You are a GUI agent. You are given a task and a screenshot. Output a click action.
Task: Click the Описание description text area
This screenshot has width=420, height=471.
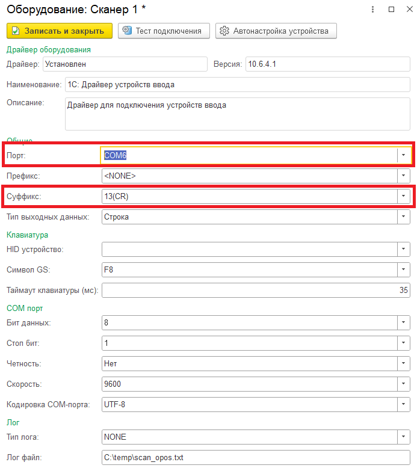[x=237, y=114]
